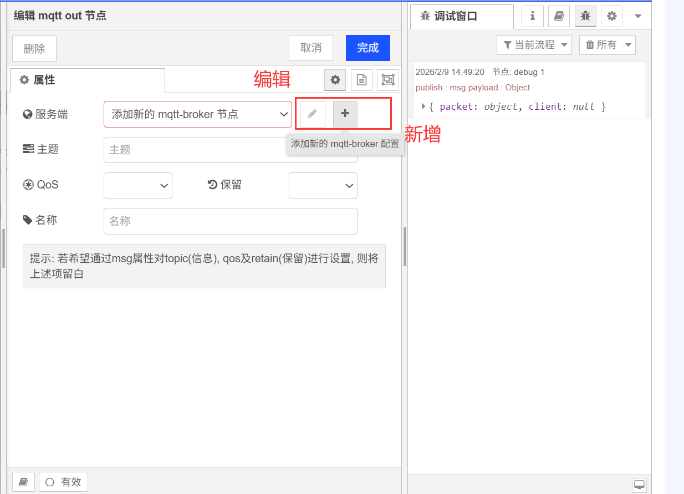Click 节点: debug 1 link in message
684x494 pixels.
pos(518,72)
